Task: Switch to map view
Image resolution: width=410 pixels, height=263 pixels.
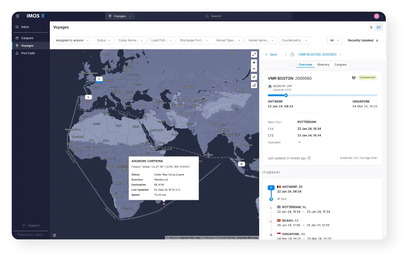Action: pos(378,27)
